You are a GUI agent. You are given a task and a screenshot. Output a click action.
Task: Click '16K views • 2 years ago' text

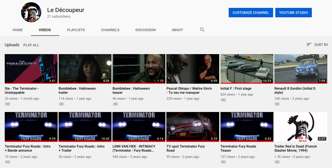(x=292, y=98)
